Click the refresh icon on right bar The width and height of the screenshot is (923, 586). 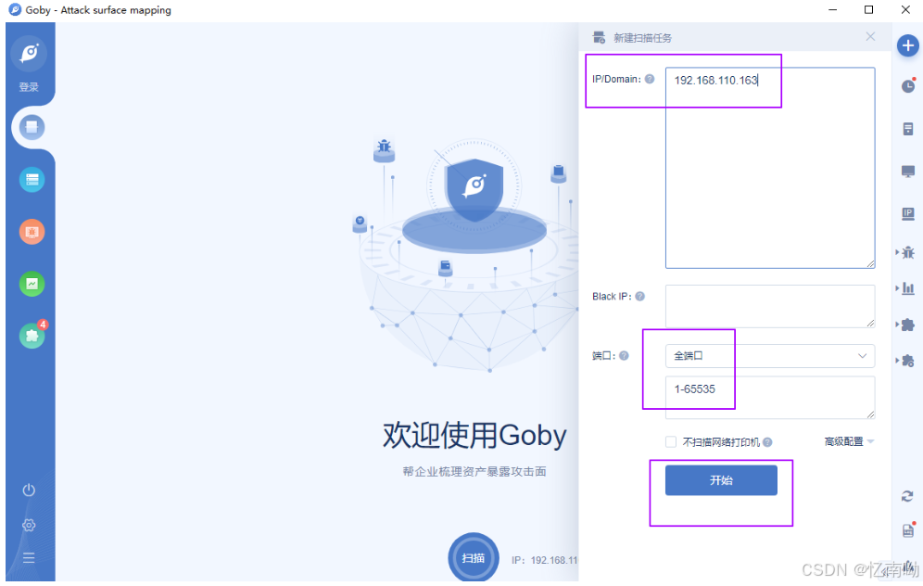pos(907,496)
